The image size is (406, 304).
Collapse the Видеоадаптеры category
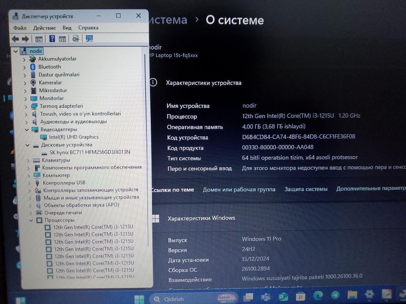[x=27, y=130]
